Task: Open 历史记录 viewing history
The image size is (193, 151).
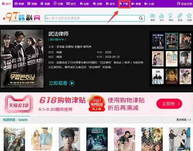Action: [x=185, y=4]
